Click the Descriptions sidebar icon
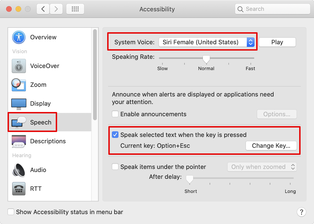This screenshot has width=314, height=224. click(19, 141)
